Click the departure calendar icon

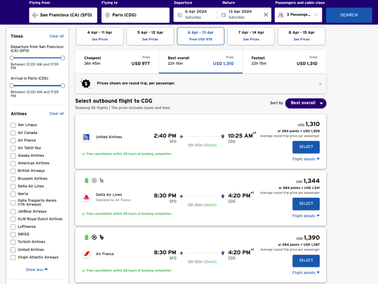click(x=180, y=15)
